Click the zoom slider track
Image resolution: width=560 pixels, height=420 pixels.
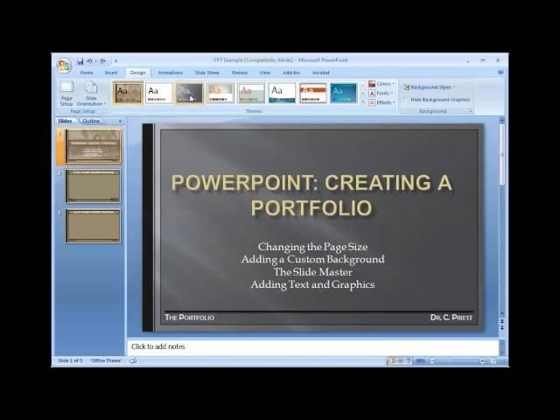point(458,361)
